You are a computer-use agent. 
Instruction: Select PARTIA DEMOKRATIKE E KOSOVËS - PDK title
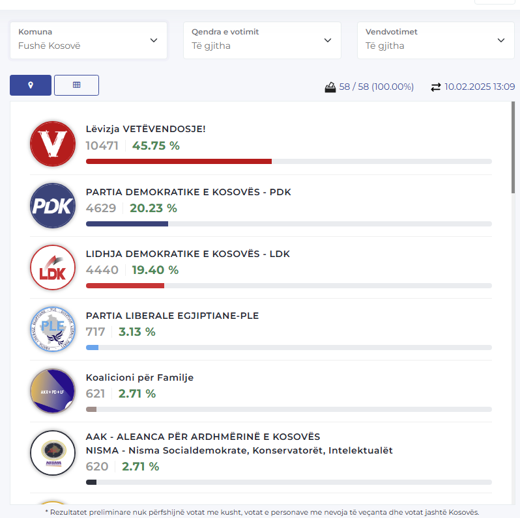(x=188, y=192)
